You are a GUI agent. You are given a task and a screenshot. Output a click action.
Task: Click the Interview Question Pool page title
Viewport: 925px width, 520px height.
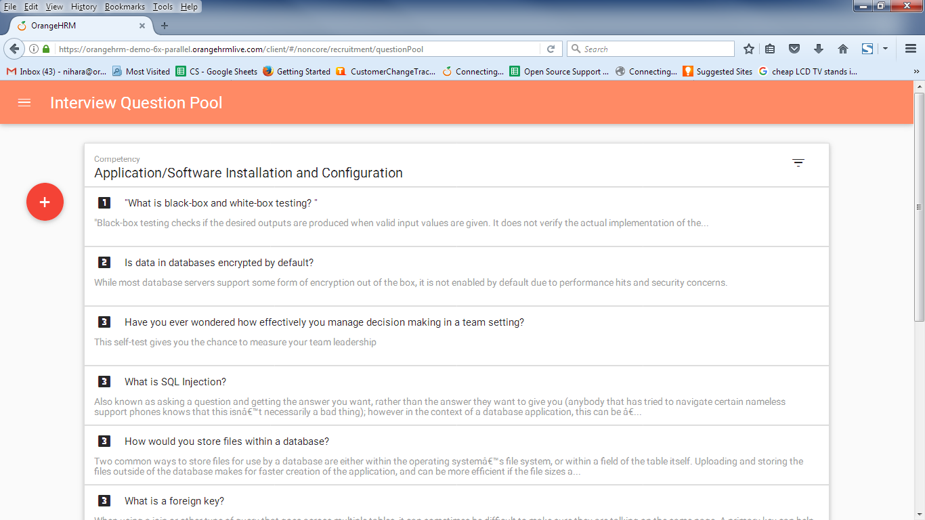[136, 103]
